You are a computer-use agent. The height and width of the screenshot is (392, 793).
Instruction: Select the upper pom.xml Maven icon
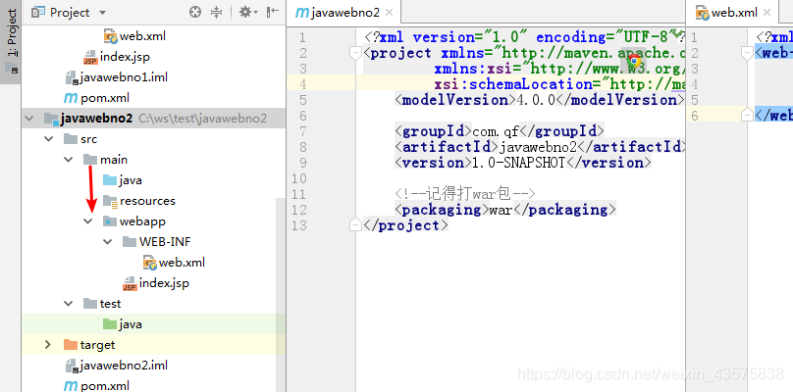[x=71, y=98]
